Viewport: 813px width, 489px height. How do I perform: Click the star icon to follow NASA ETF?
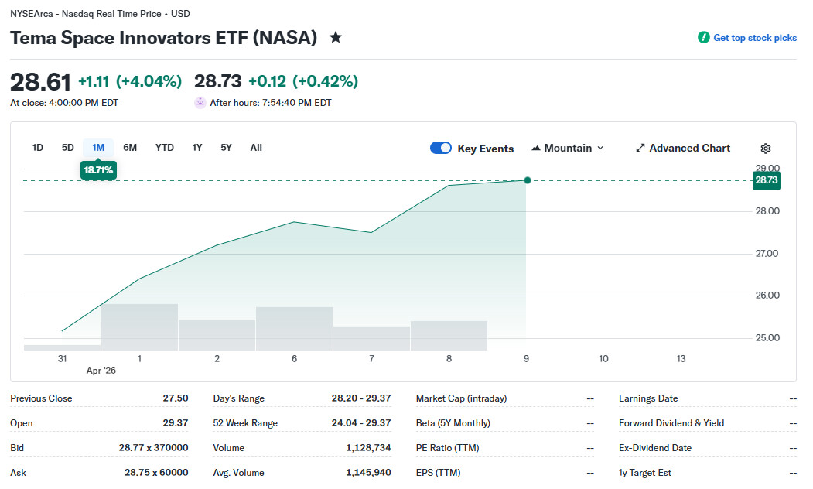point(336,37)
